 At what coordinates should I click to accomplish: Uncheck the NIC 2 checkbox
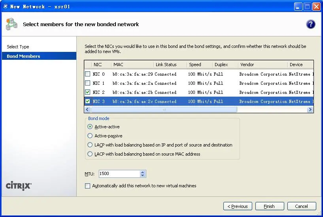pyautogui.click(x=87, y=92)
